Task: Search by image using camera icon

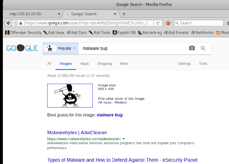Action: [192, 48]
